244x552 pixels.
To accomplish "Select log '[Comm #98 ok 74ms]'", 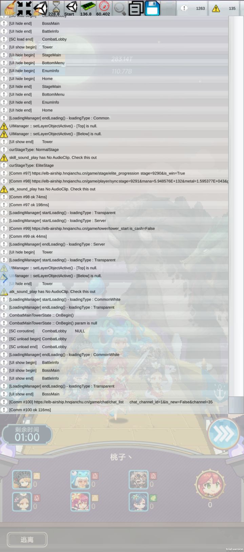I will point(114,197).
